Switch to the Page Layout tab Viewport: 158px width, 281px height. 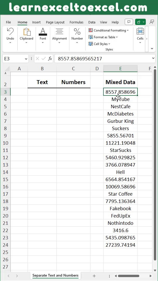pyautogui.click(x=55, y=22)
